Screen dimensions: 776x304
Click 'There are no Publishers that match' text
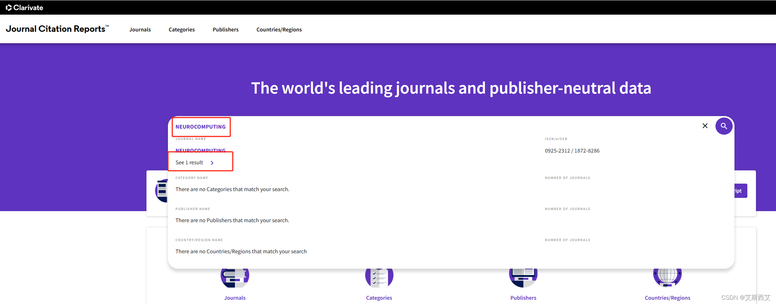(232, 220)
